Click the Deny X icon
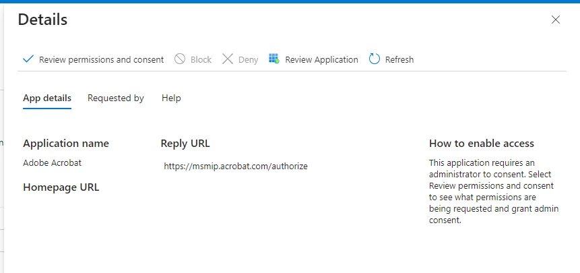 pyautogui.click(x=228, y=59)
